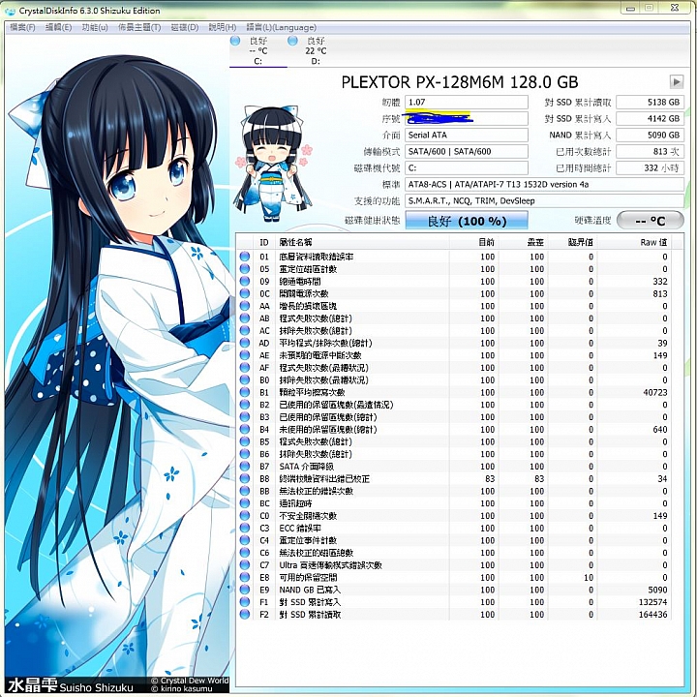
Task: Close the CrystalDiskInfo window
Action: point(675,8)
